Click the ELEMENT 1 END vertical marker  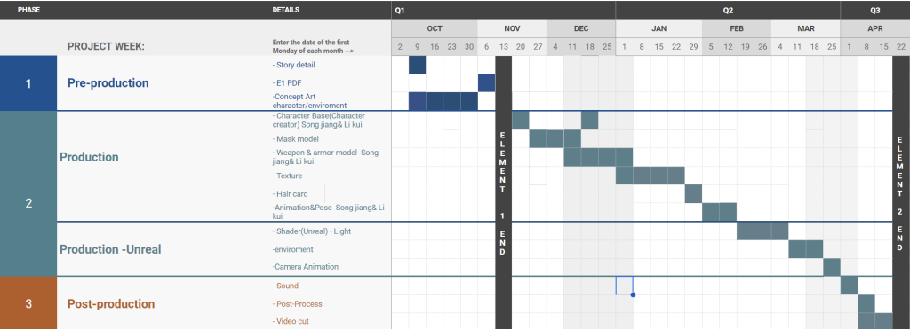[x=503, y=192]
